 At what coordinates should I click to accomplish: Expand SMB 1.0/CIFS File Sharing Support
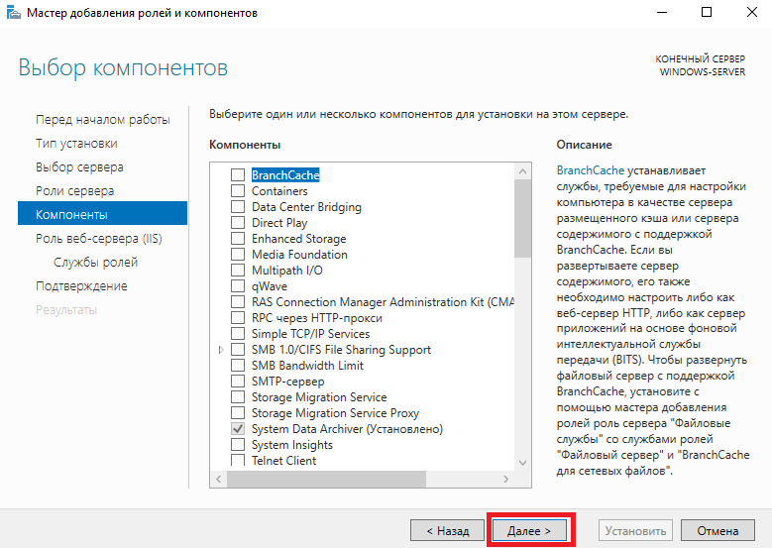point(221,350)
